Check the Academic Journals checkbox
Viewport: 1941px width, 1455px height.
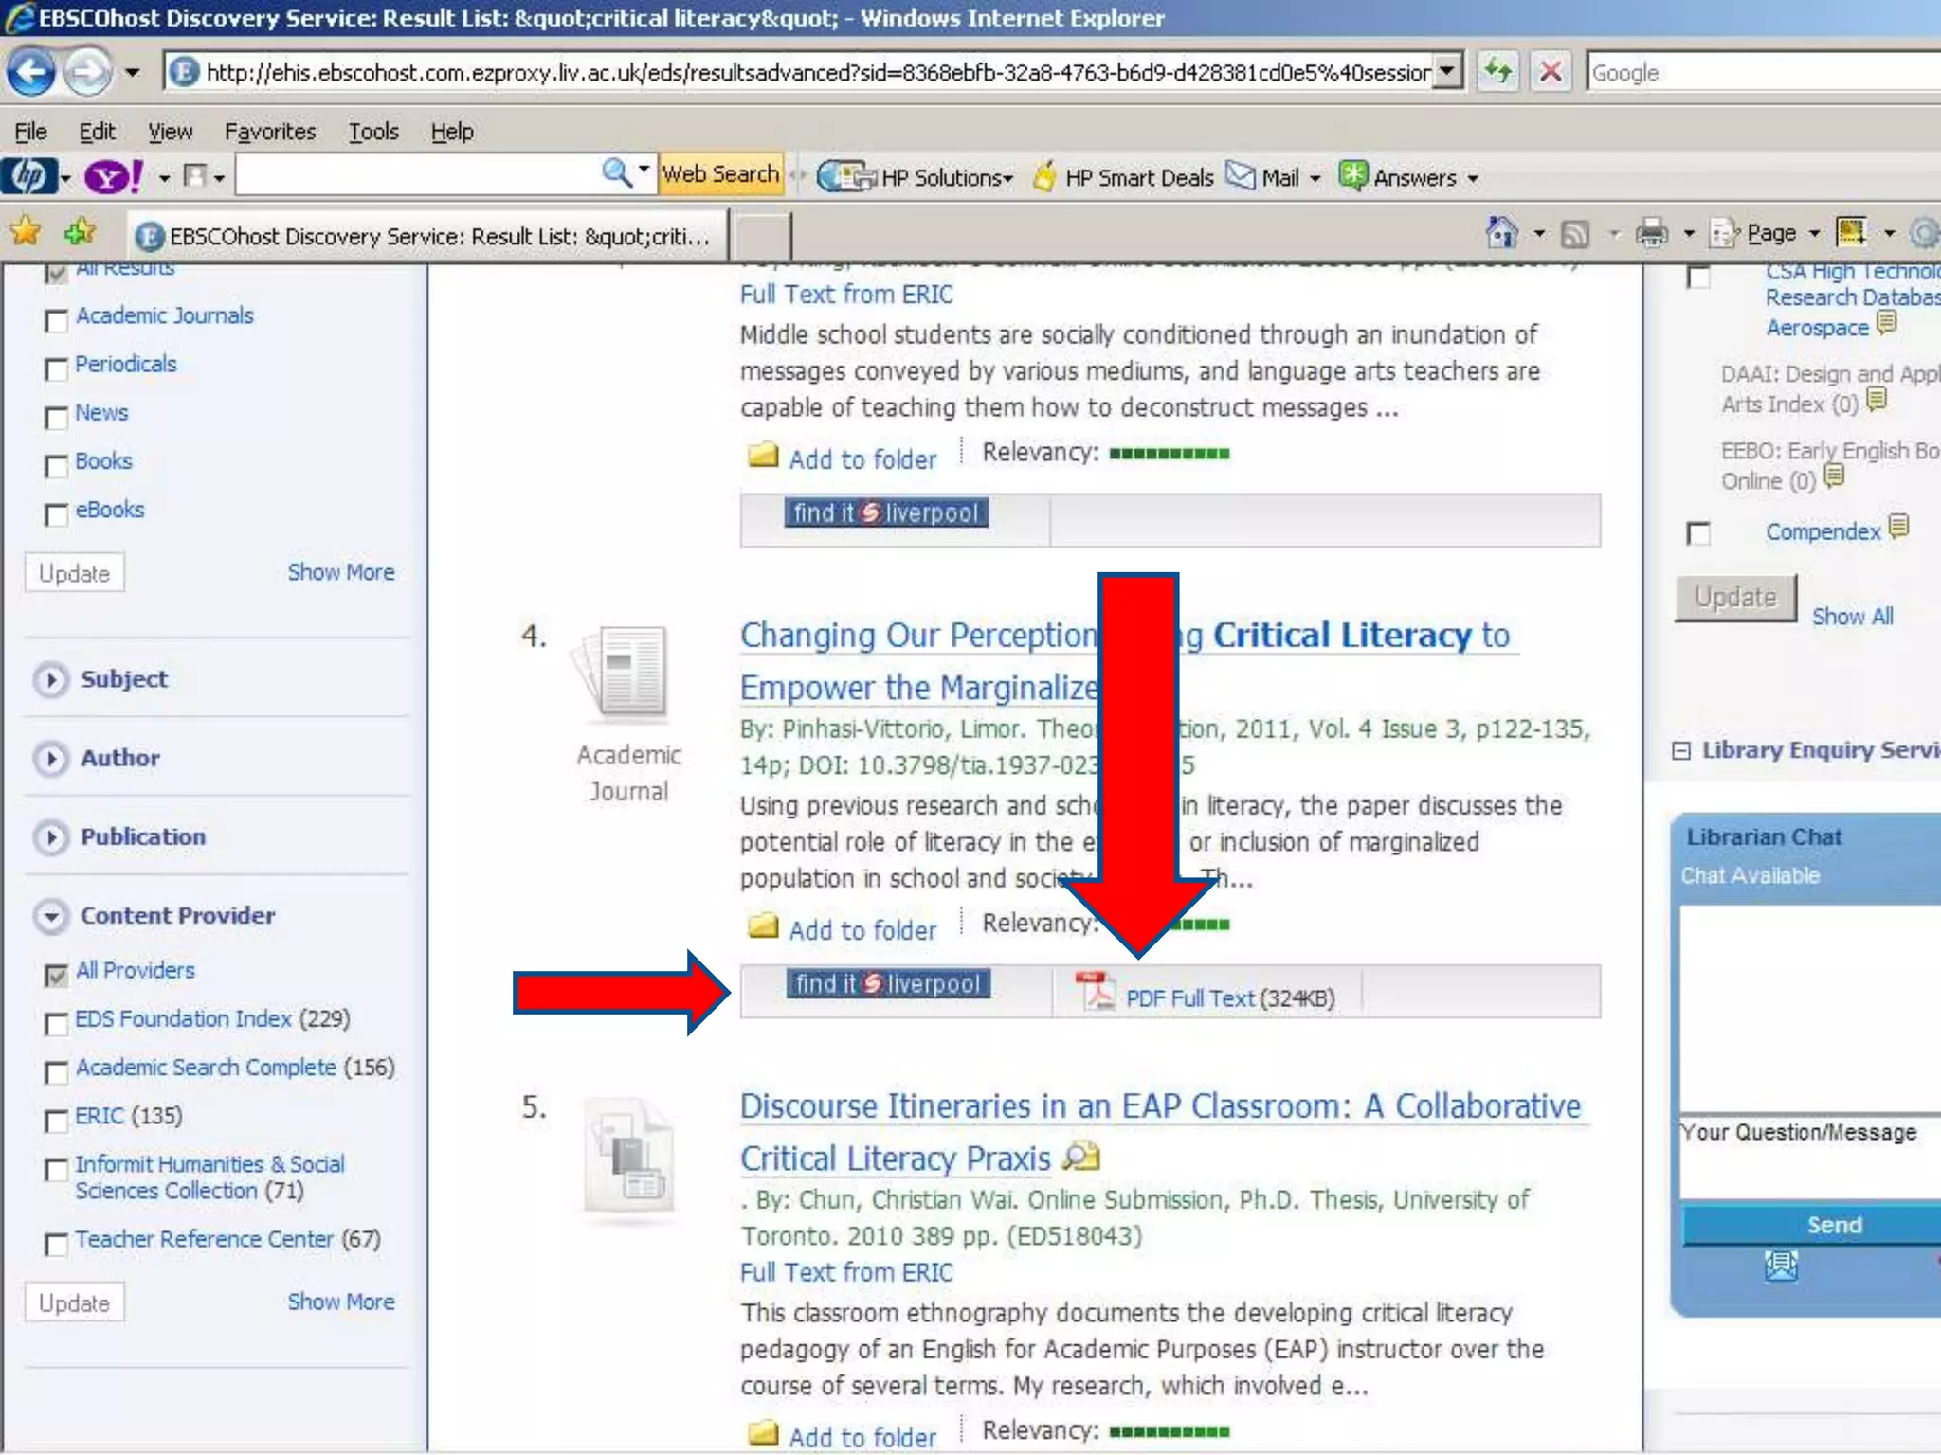click(x=57, y=320)
